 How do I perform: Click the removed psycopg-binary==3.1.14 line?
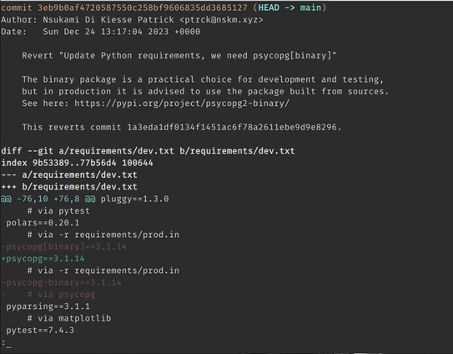point(61,282)
